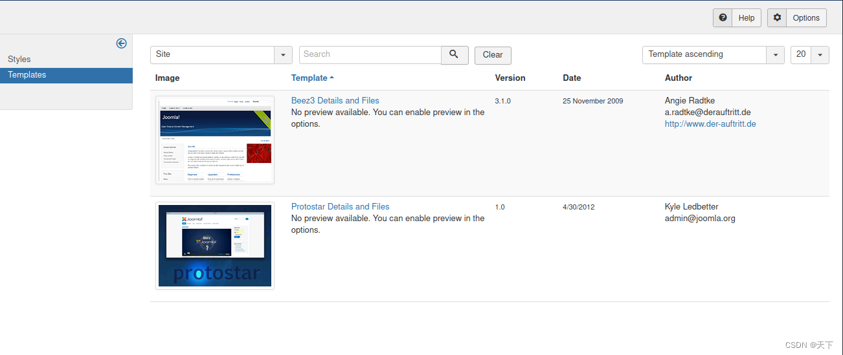The height and width of the screenshot is (355, 843).
Task: Click the date 4/30/2012
Action: pos(579,207)
